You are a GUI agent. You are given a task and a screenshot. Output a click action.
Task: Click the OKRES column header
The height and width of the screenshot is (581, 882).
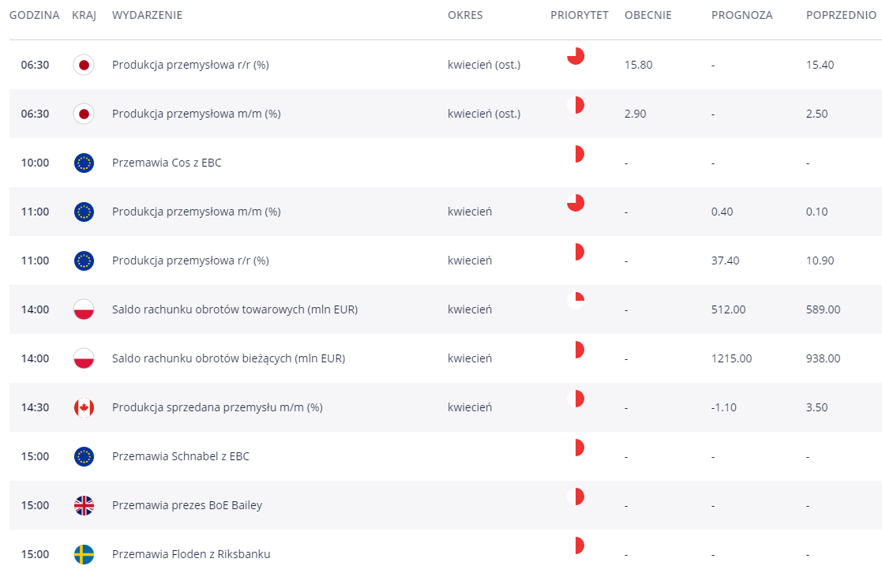pyautogui.click(x=465, y=15)
